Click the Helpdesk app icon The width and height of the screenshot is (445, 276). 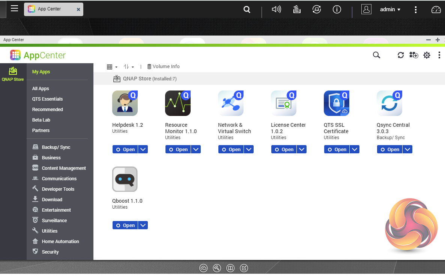click(x=125, y=103)
